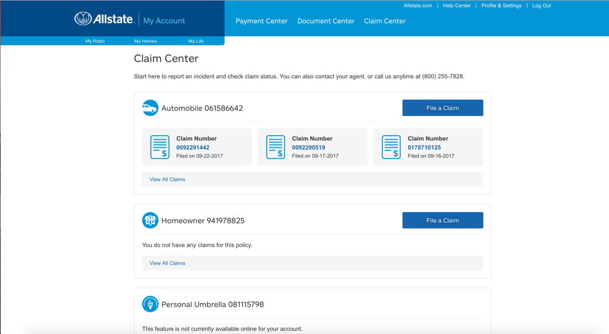Switch to the My Homes tab
Screen dimensions: 609x334
point(146,41)
